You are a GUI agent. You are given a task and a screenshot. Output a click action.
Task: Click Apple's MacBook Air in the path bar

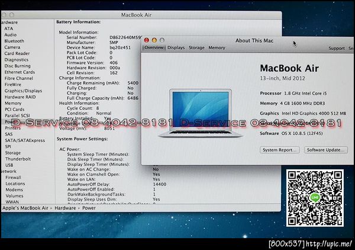click(25, 208)
